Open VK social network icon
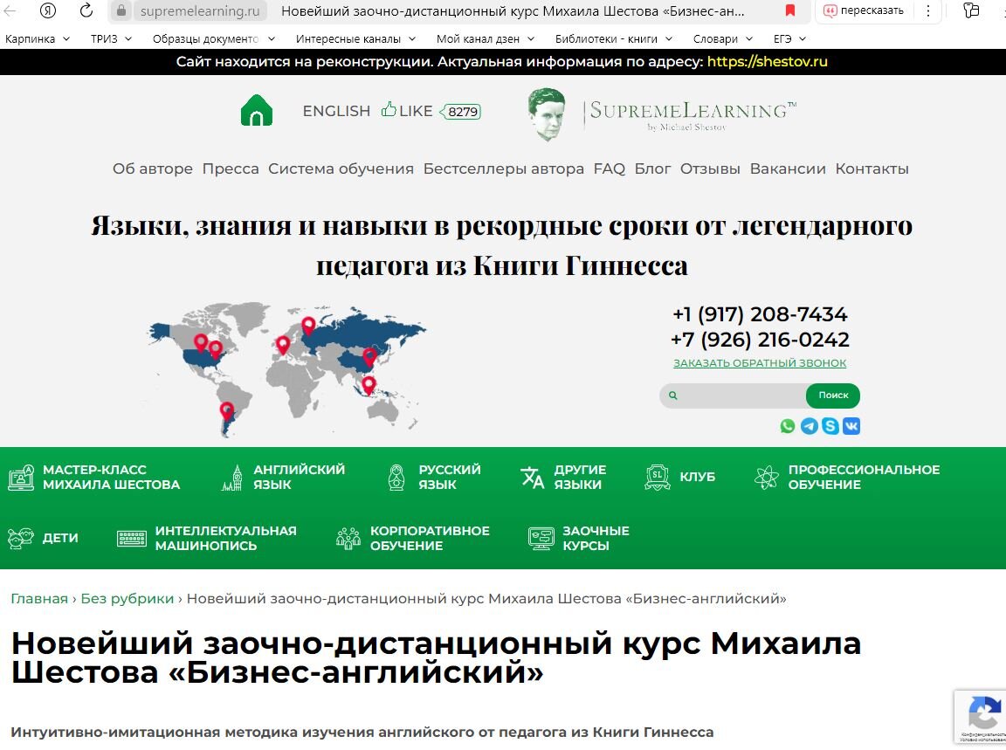Screen dimensions: 1006x750 (851, 426)
